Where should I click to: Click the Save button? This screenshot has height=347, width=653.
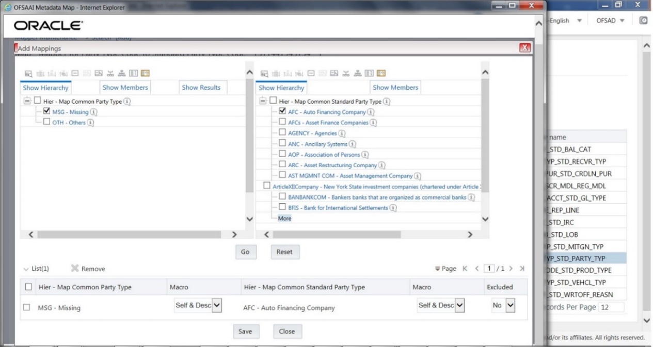[245, 332]
